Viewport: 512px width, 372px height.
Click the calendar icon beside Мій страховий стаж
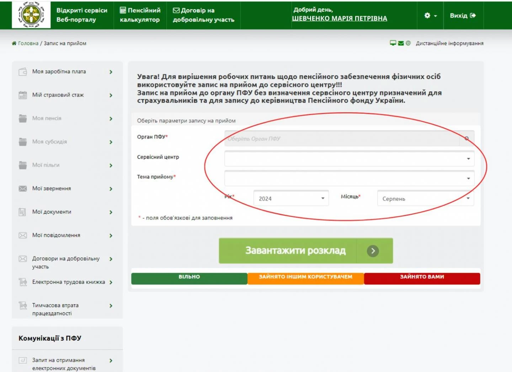point(23,95)
